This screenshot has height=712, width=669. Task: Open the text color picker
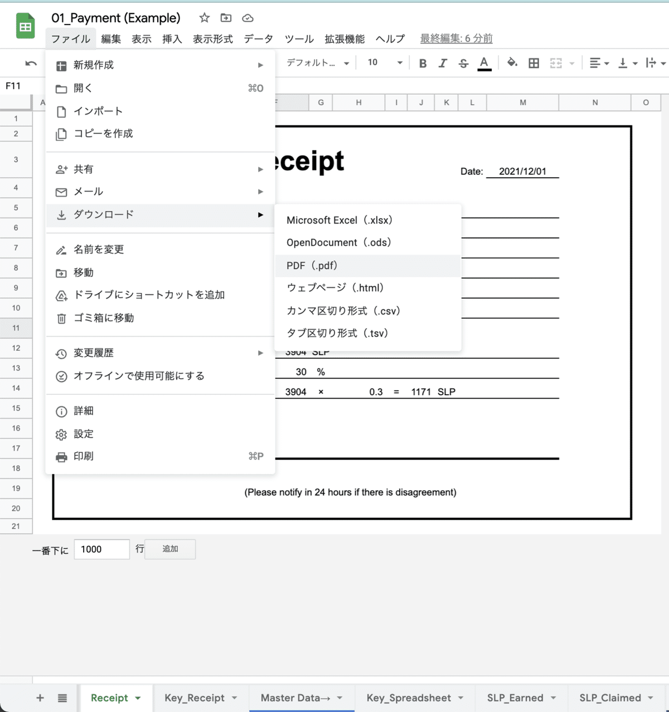point(484,63)
